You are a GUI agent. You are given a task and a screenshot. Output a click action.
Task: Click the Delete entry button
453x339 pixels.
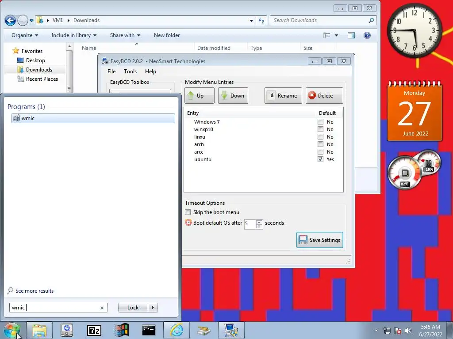click(324, 96)
